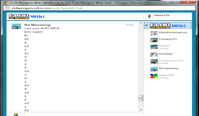Click Wasp126 avatar in the header
The height and width of the screenshot is (116, 199).
(149, 16)
